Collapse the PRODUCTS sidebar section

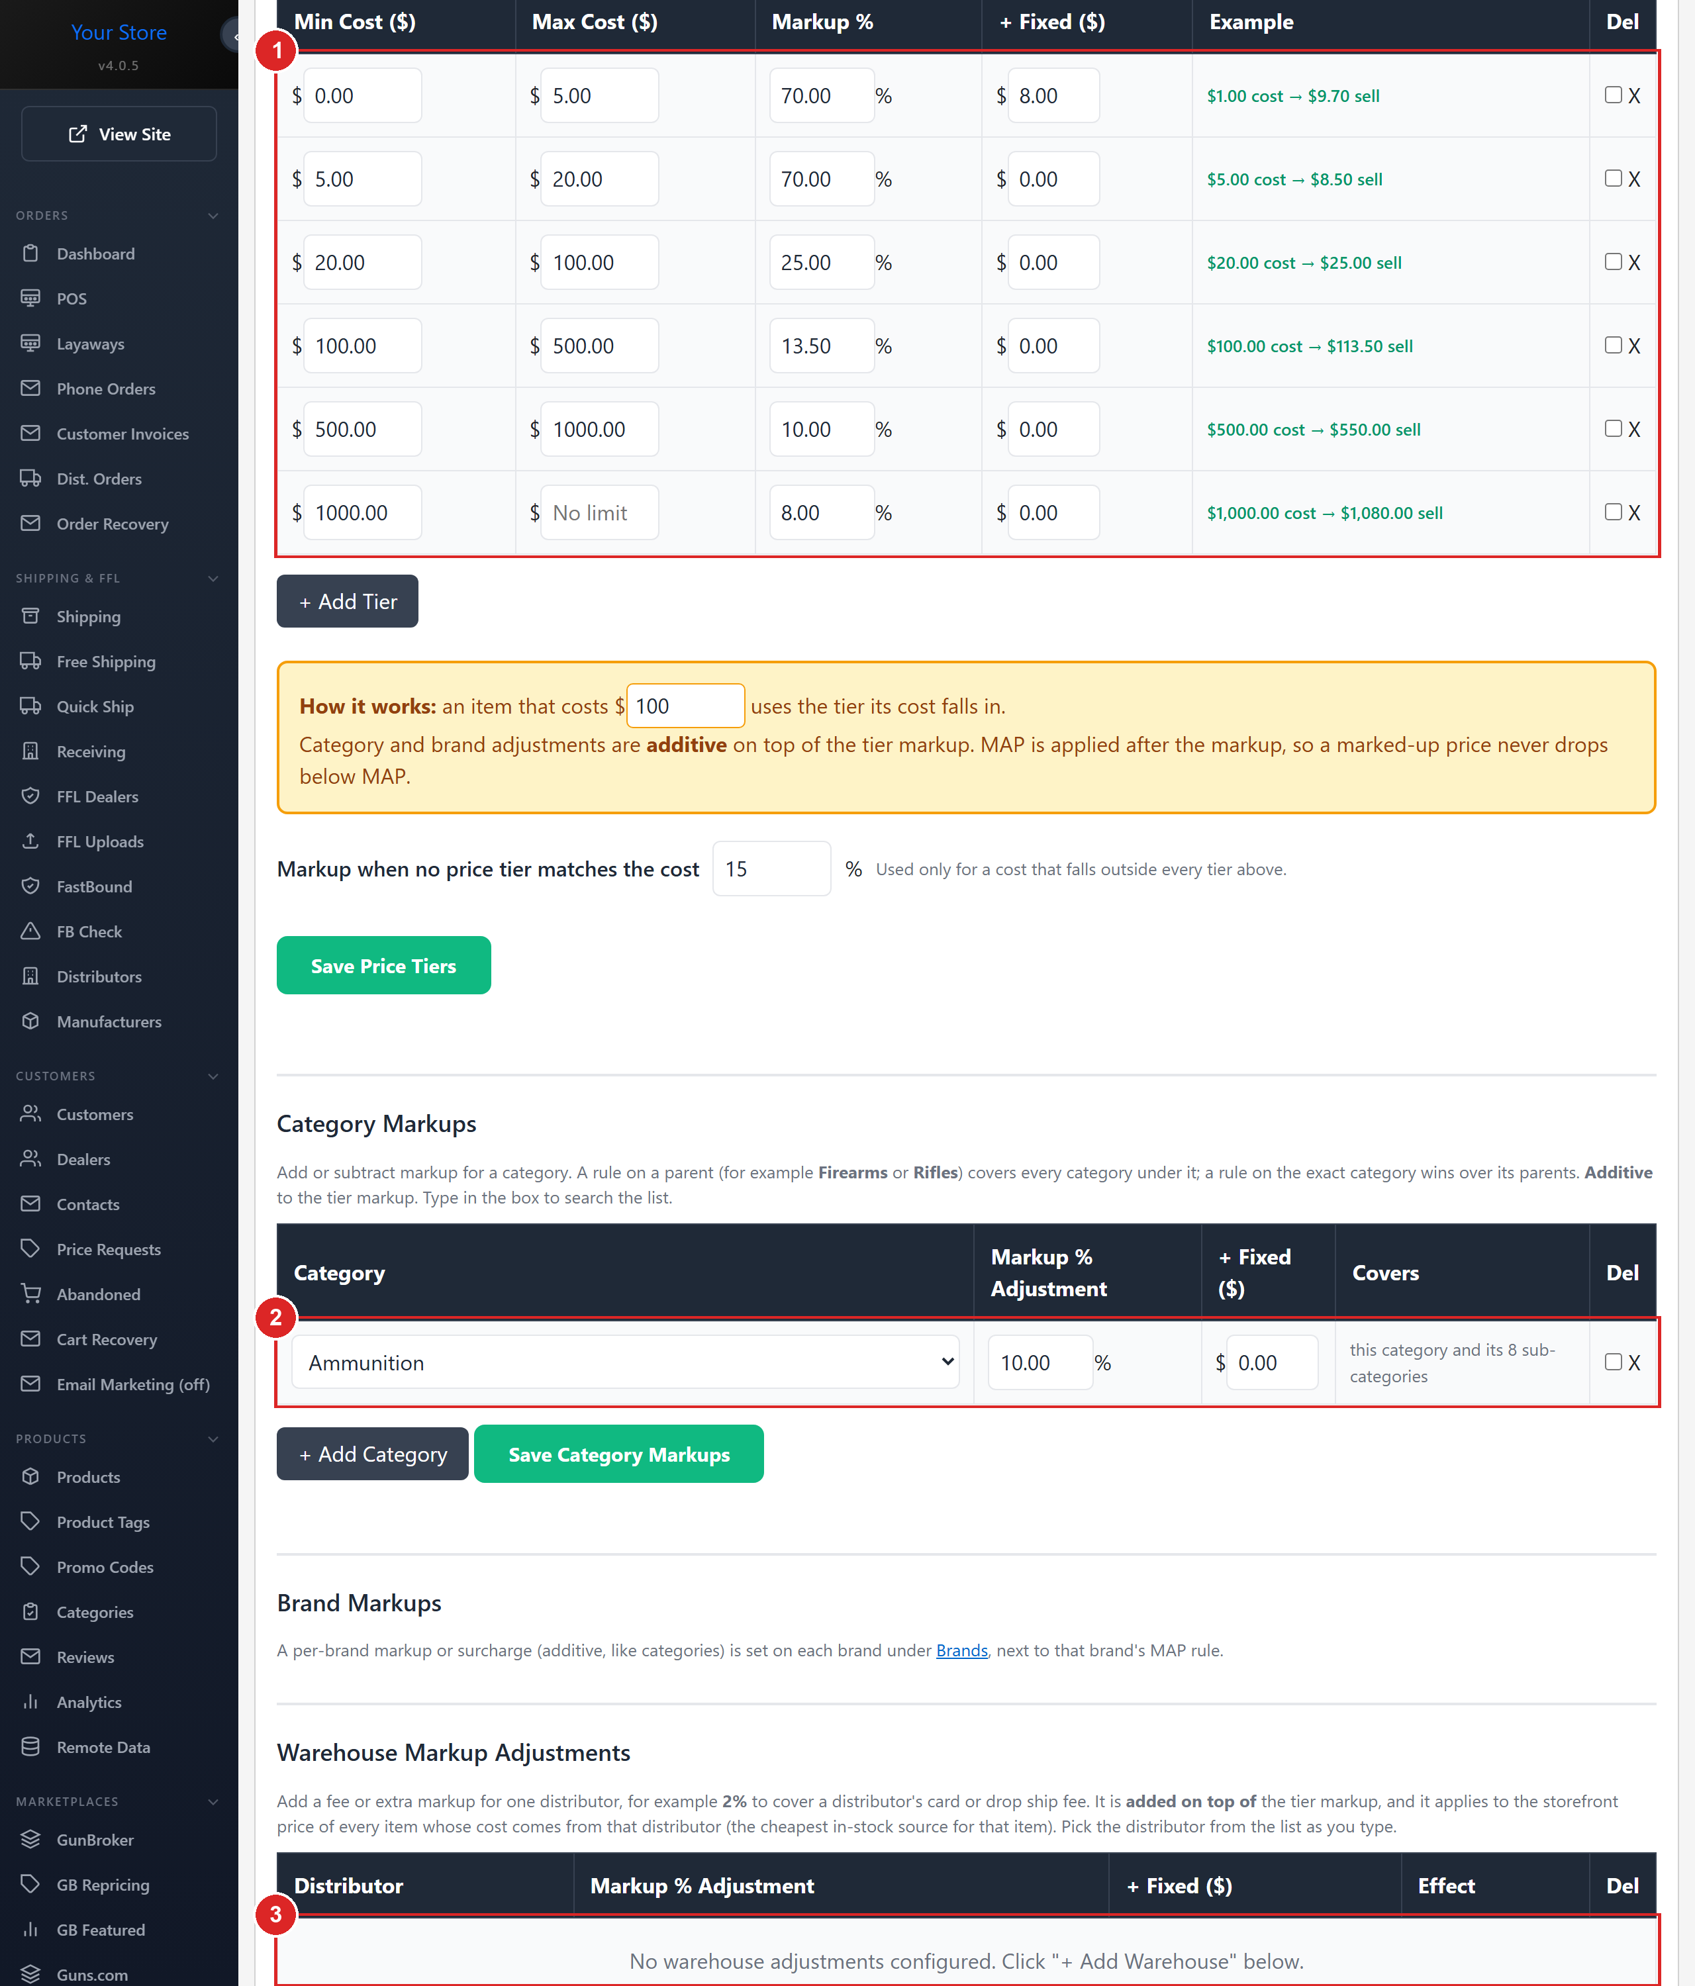pos(214,1439)
